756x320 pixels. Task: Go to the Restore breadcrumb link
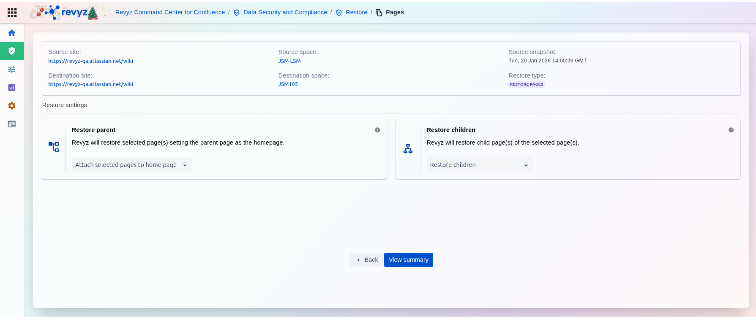356,12
